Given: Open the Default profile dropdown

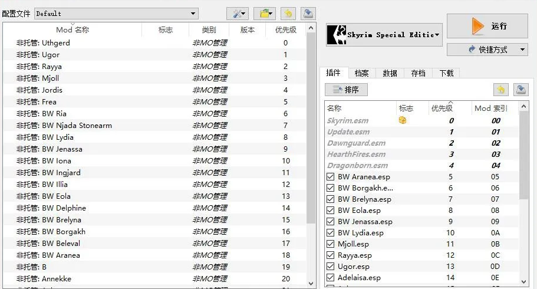Looking at the screenshot, I should (117, 14).
